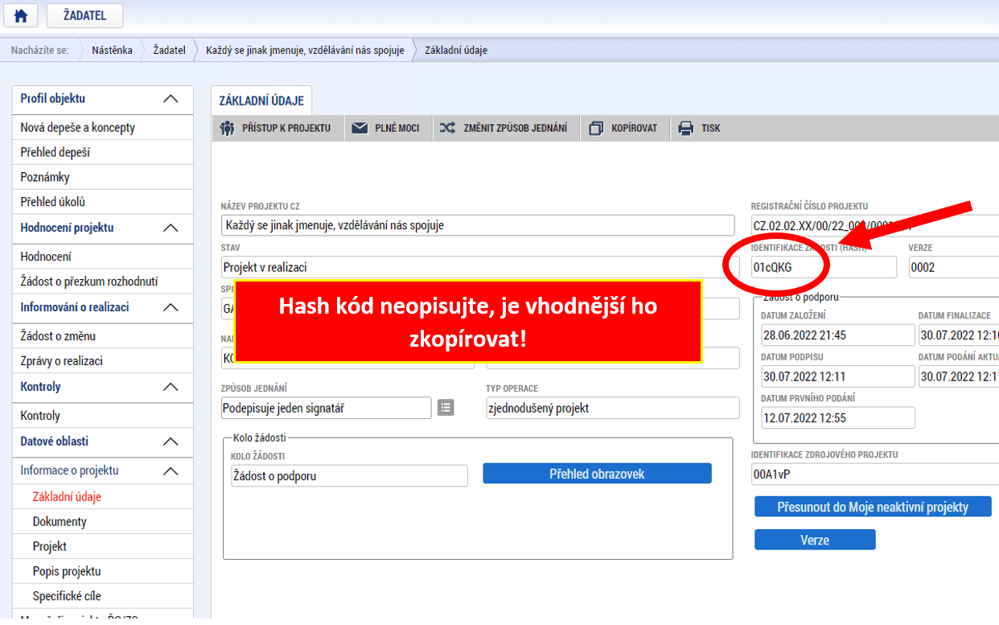Open Přístup k projektu people icon
Image resolution: width=999 pixels, height=625 pixels.
point(228,128)
